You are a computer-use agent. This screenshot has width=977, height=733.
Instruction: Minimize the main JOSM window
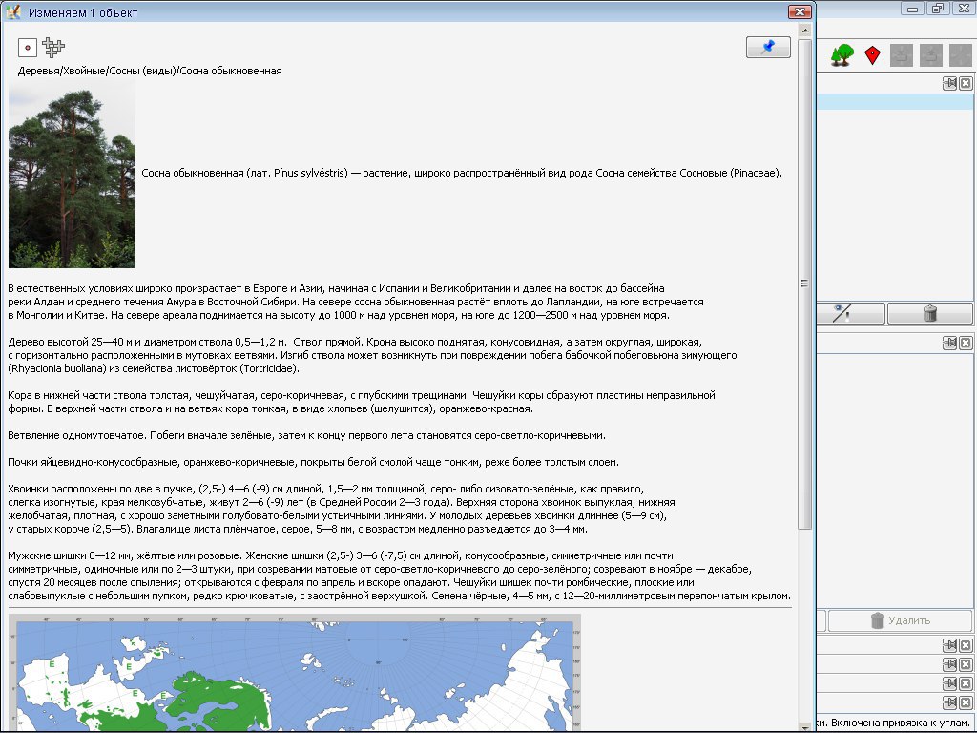point(913,9)
